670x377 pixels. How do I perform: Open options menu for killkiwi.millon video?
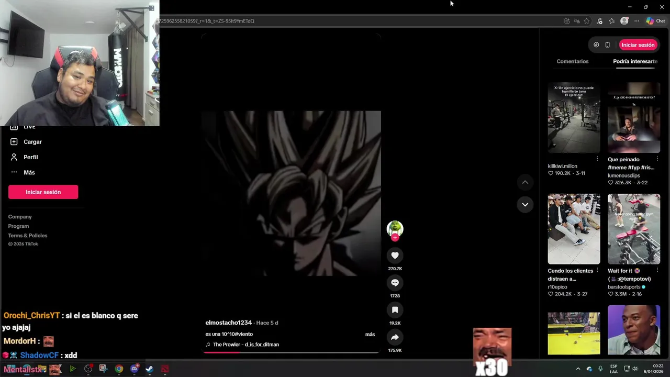pos(597,159)
